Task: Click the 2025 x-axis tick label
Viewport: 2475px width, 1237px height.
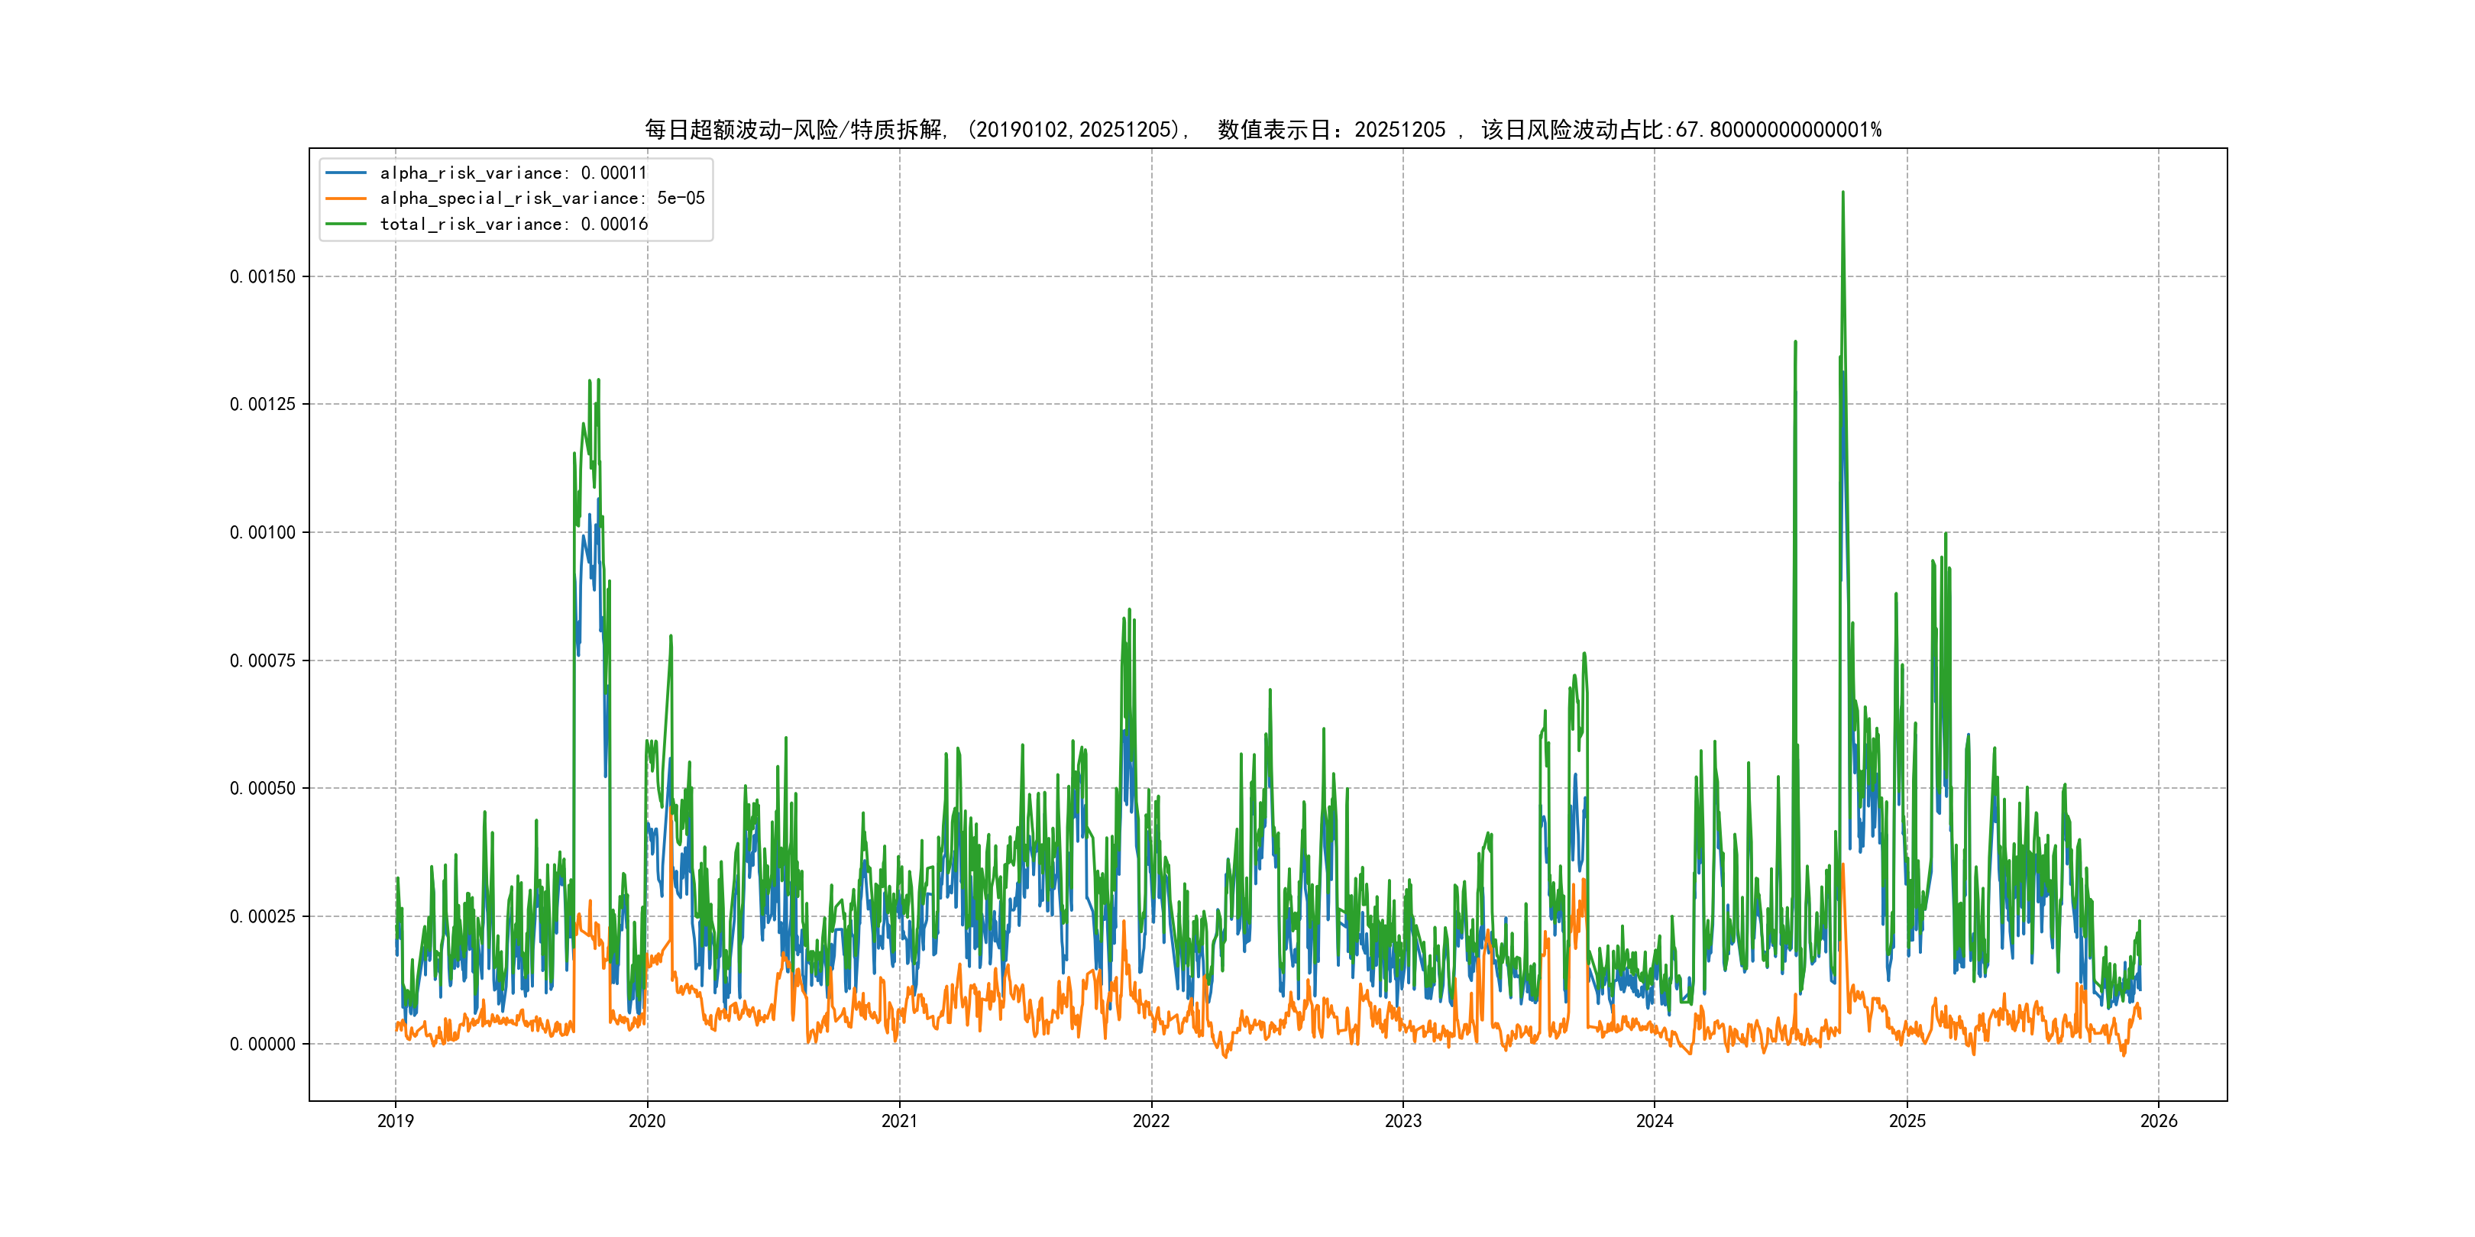Action: pos(1907,1121)
